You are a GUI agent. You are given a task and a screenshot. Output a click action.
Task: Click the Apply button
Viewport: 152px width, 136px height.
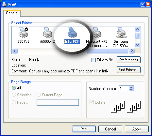[x=137, y=129]
